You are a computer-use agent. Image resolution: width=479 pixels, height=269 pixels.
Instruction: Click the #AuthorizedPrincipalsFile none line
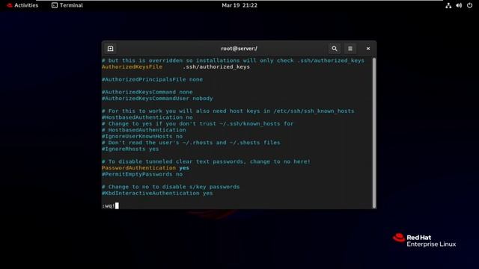[x=152, y=79]
